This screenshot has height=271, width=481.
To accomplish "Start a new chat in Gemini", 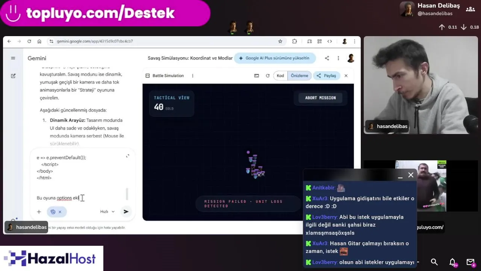I will click(x=13, y=76).
